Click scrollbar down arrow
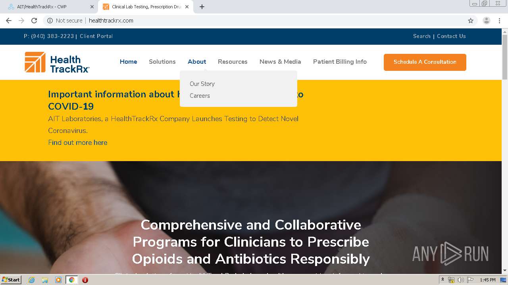This screenshot has width=508, height=285. tap(505, 271)
